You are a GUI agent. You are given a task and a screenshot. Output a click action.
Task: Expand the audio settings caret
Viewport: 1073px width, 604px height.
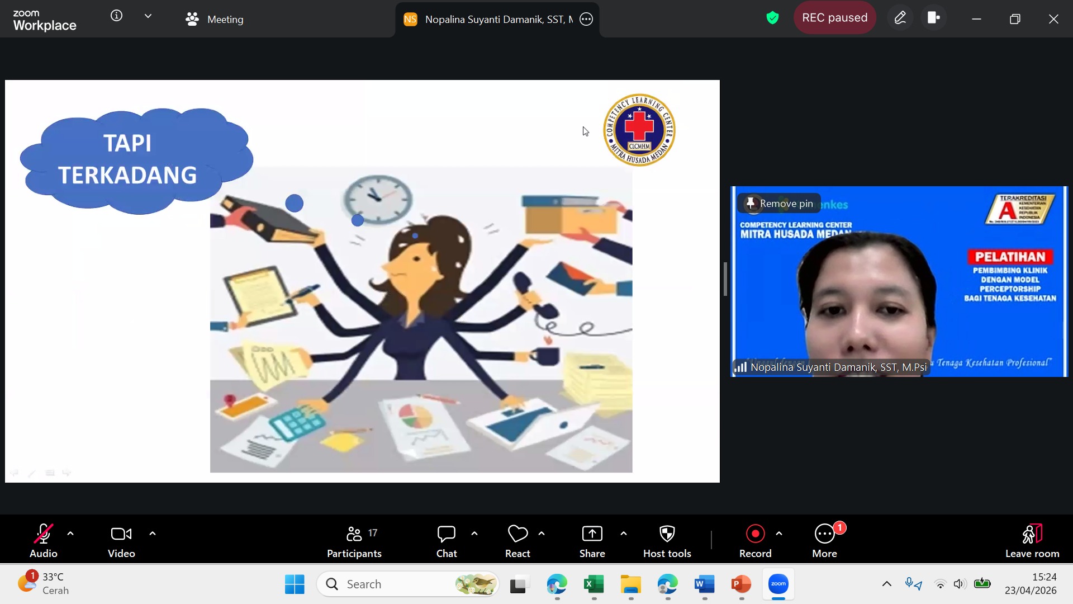tap(70, 534)
